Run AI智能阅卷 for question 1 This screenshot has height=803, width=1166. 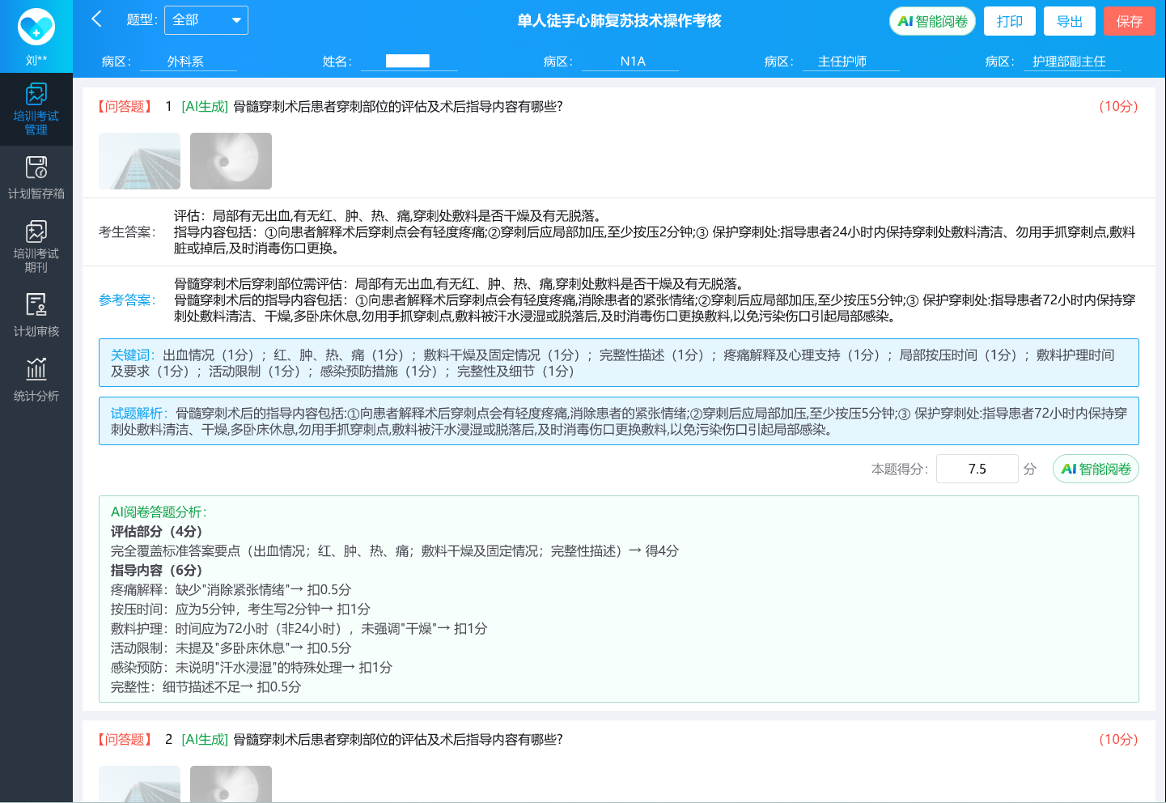(x=1096, y=469)
